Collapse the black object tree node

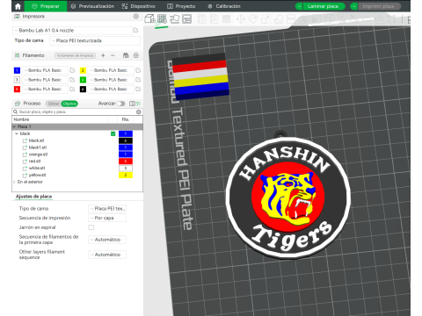pyautogui.click(x=17, y=133)
